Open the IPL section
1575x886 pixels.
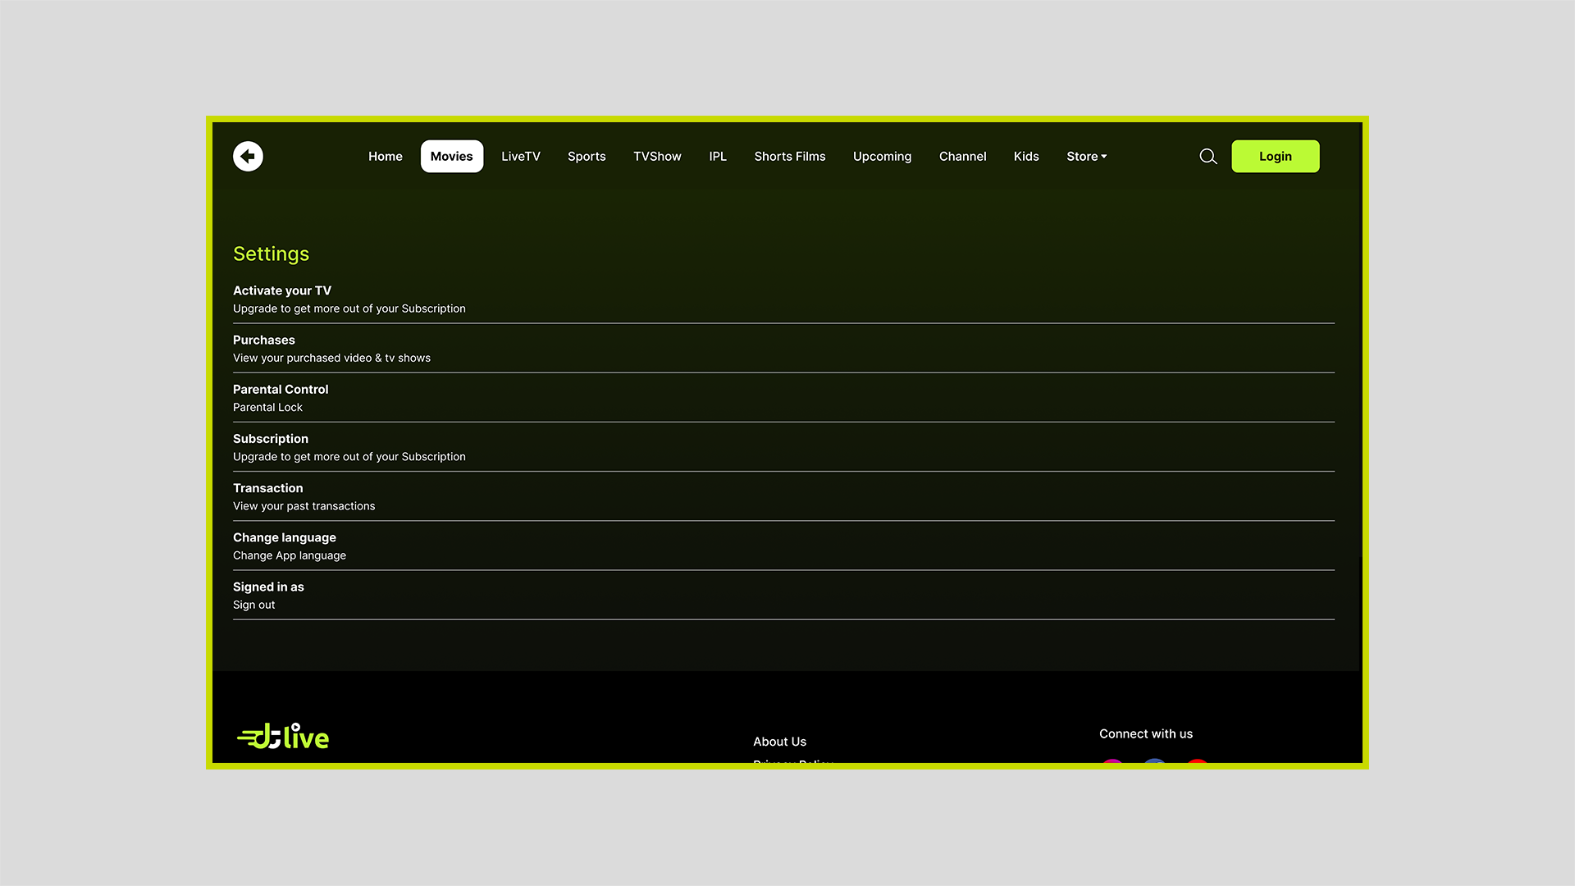coord(718,156)
